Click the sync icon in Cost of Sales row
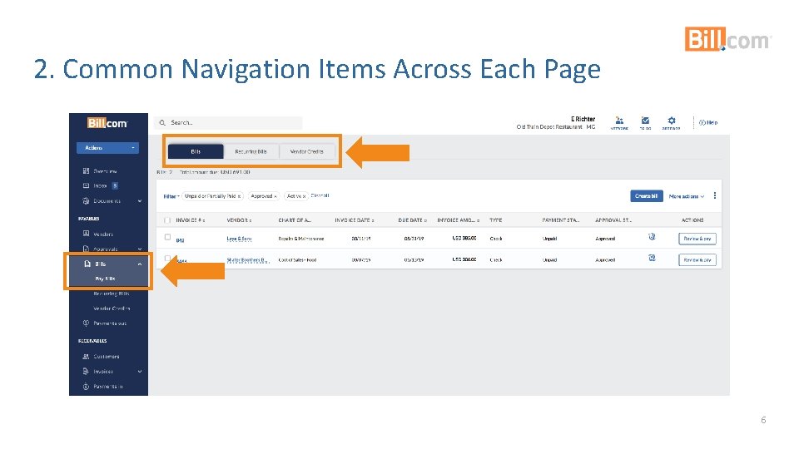 [x=652, y=258]
